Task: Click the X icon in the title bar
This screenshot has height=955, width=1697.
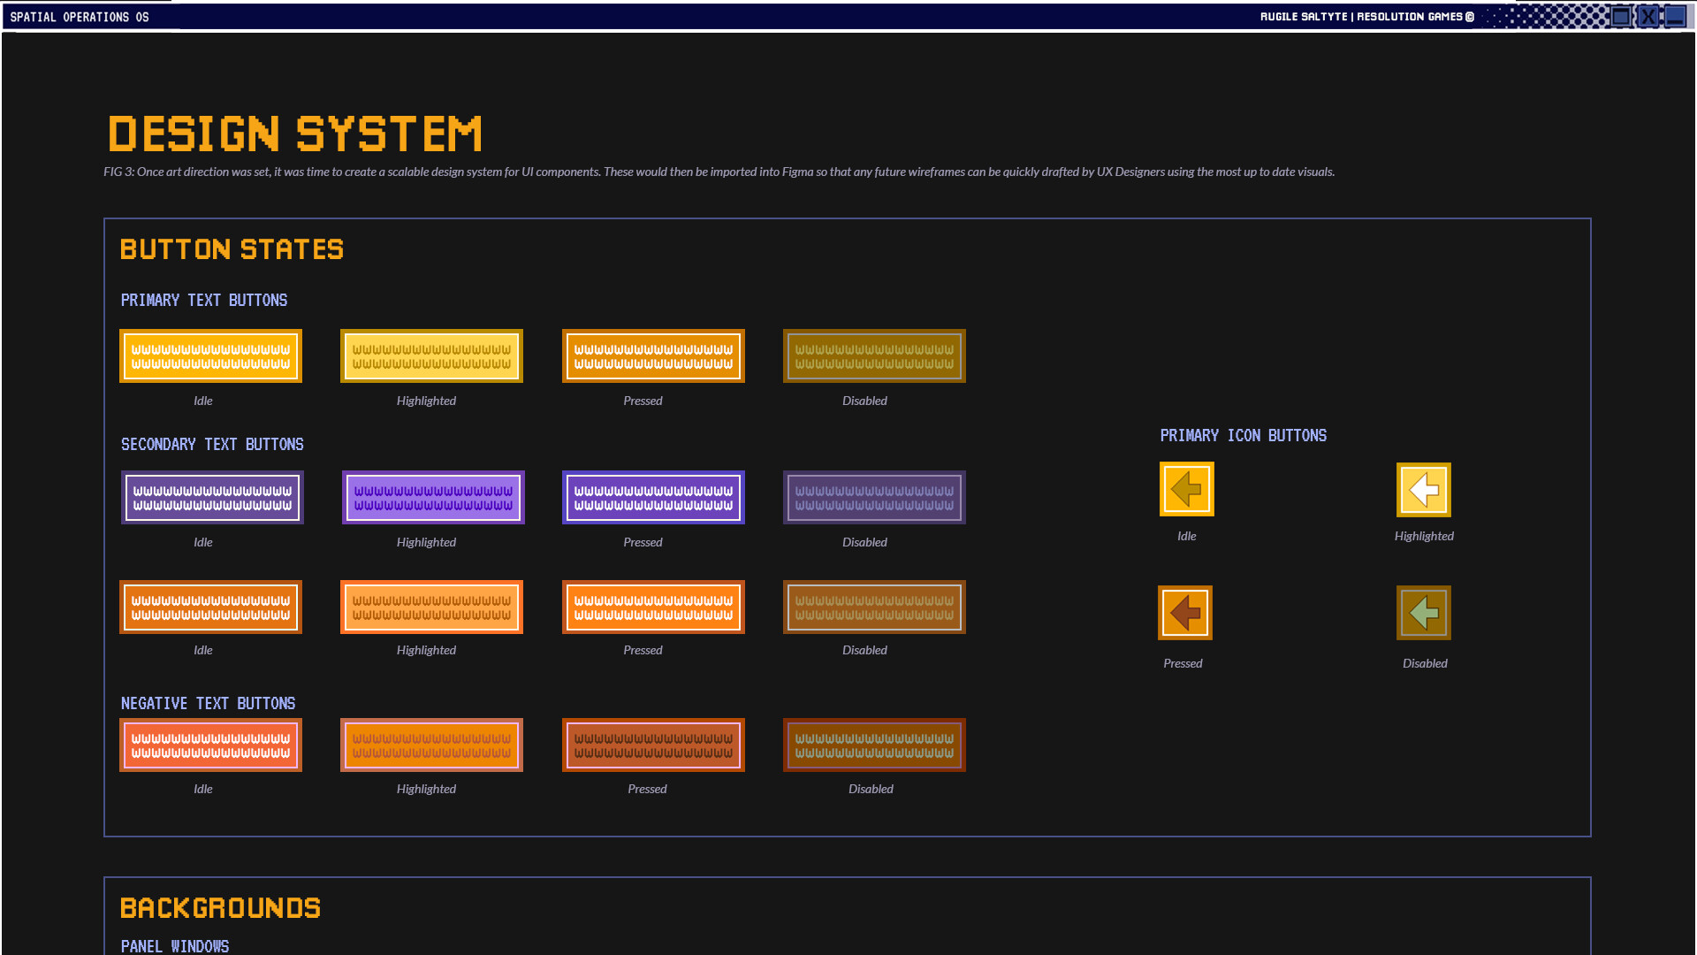Action: pos(1648,16)
